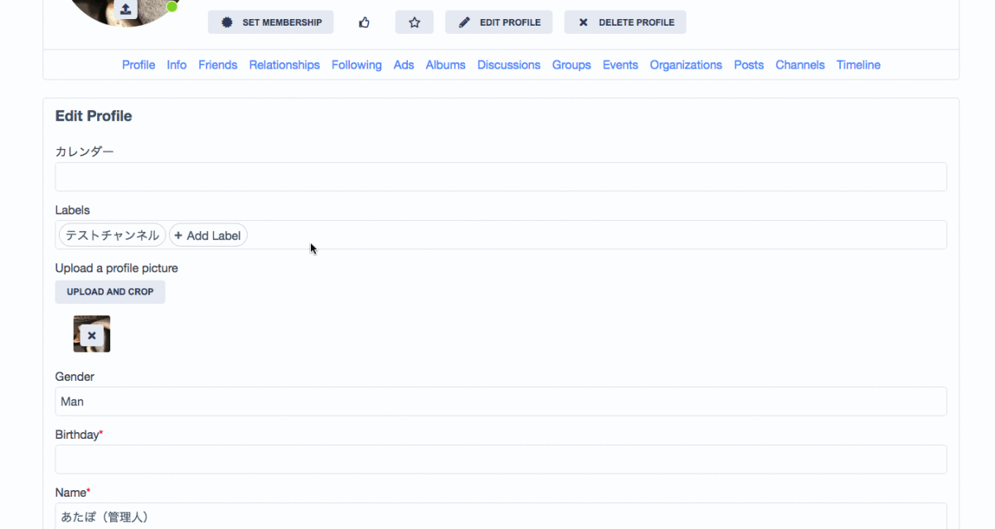Go to the Timeline tab
Image resolution: width=995 pixels, height=529 pixels.
pyautogui.click(x=858, y=65)
